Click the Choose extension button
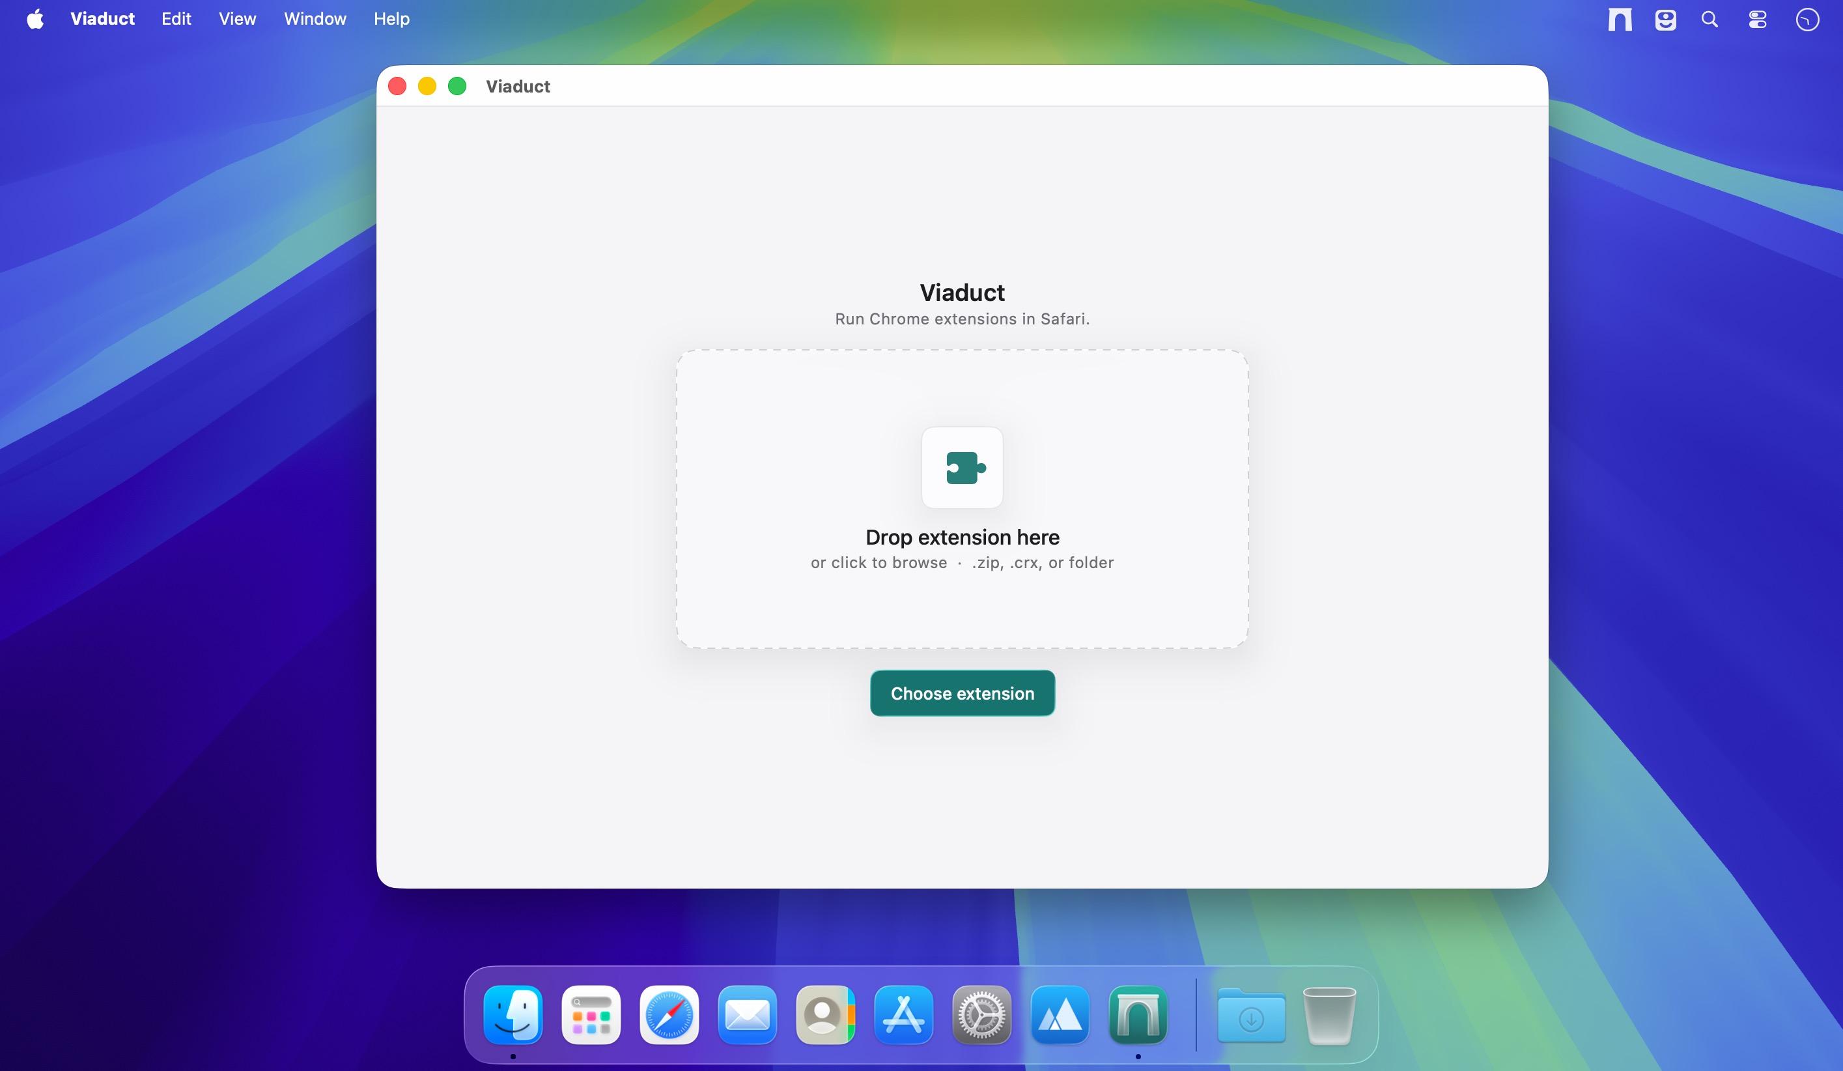 (x=963, y=693)
